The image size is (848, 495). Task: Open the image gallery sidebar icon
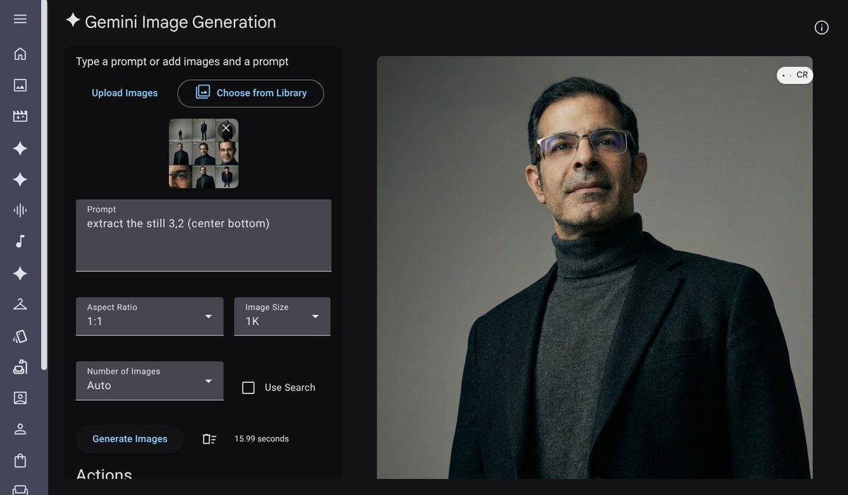click(x=20, y=85)
